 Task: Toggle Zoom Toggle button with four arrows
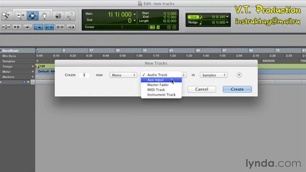point(6,27)
